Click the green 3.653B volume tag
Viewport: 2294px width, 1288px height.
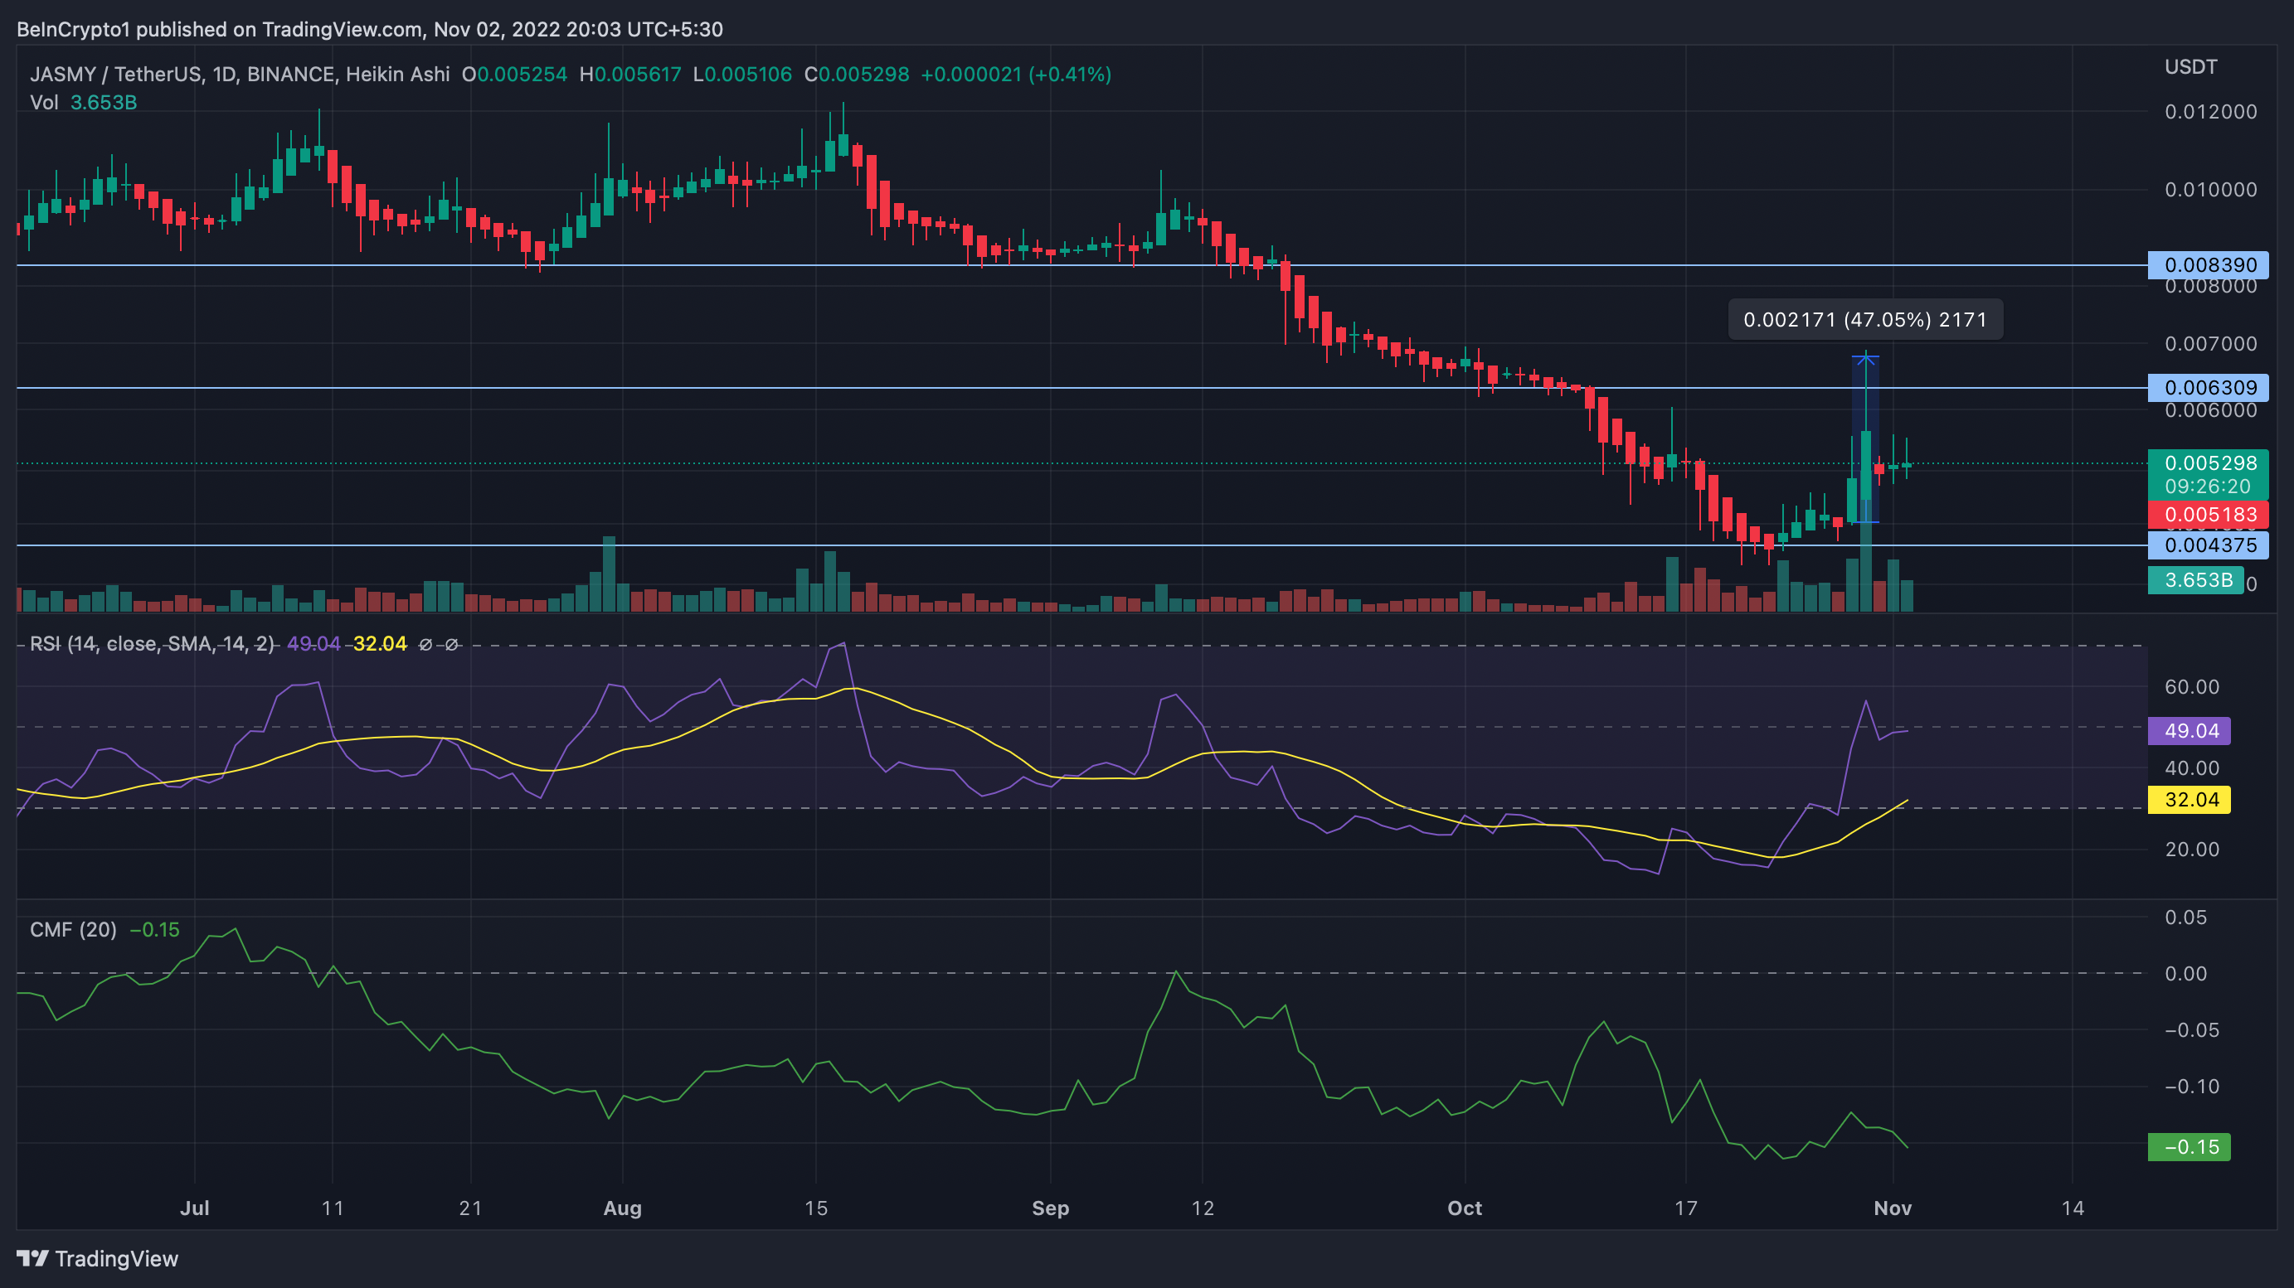coord(2197,579)
